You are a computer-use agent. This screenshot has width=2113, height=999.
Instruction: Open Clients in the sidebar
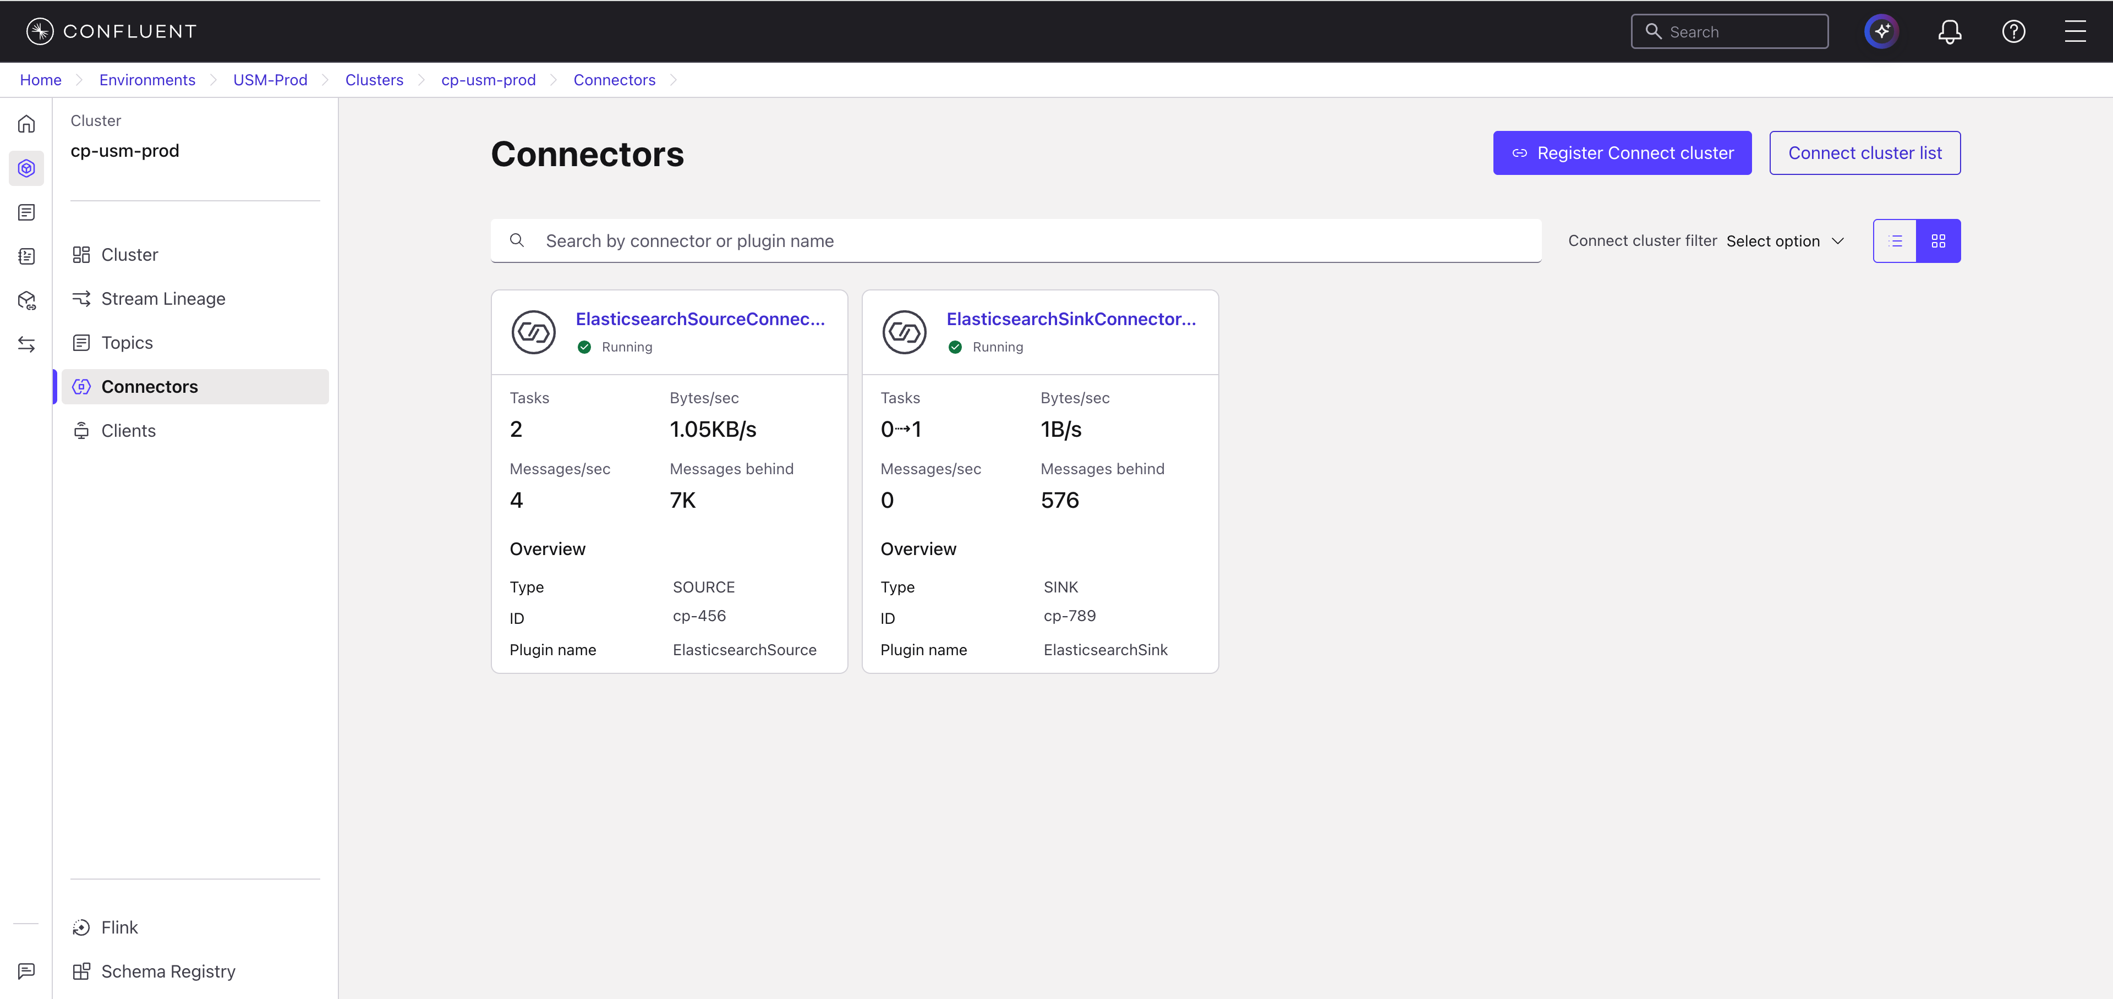(x=195, y=431)
